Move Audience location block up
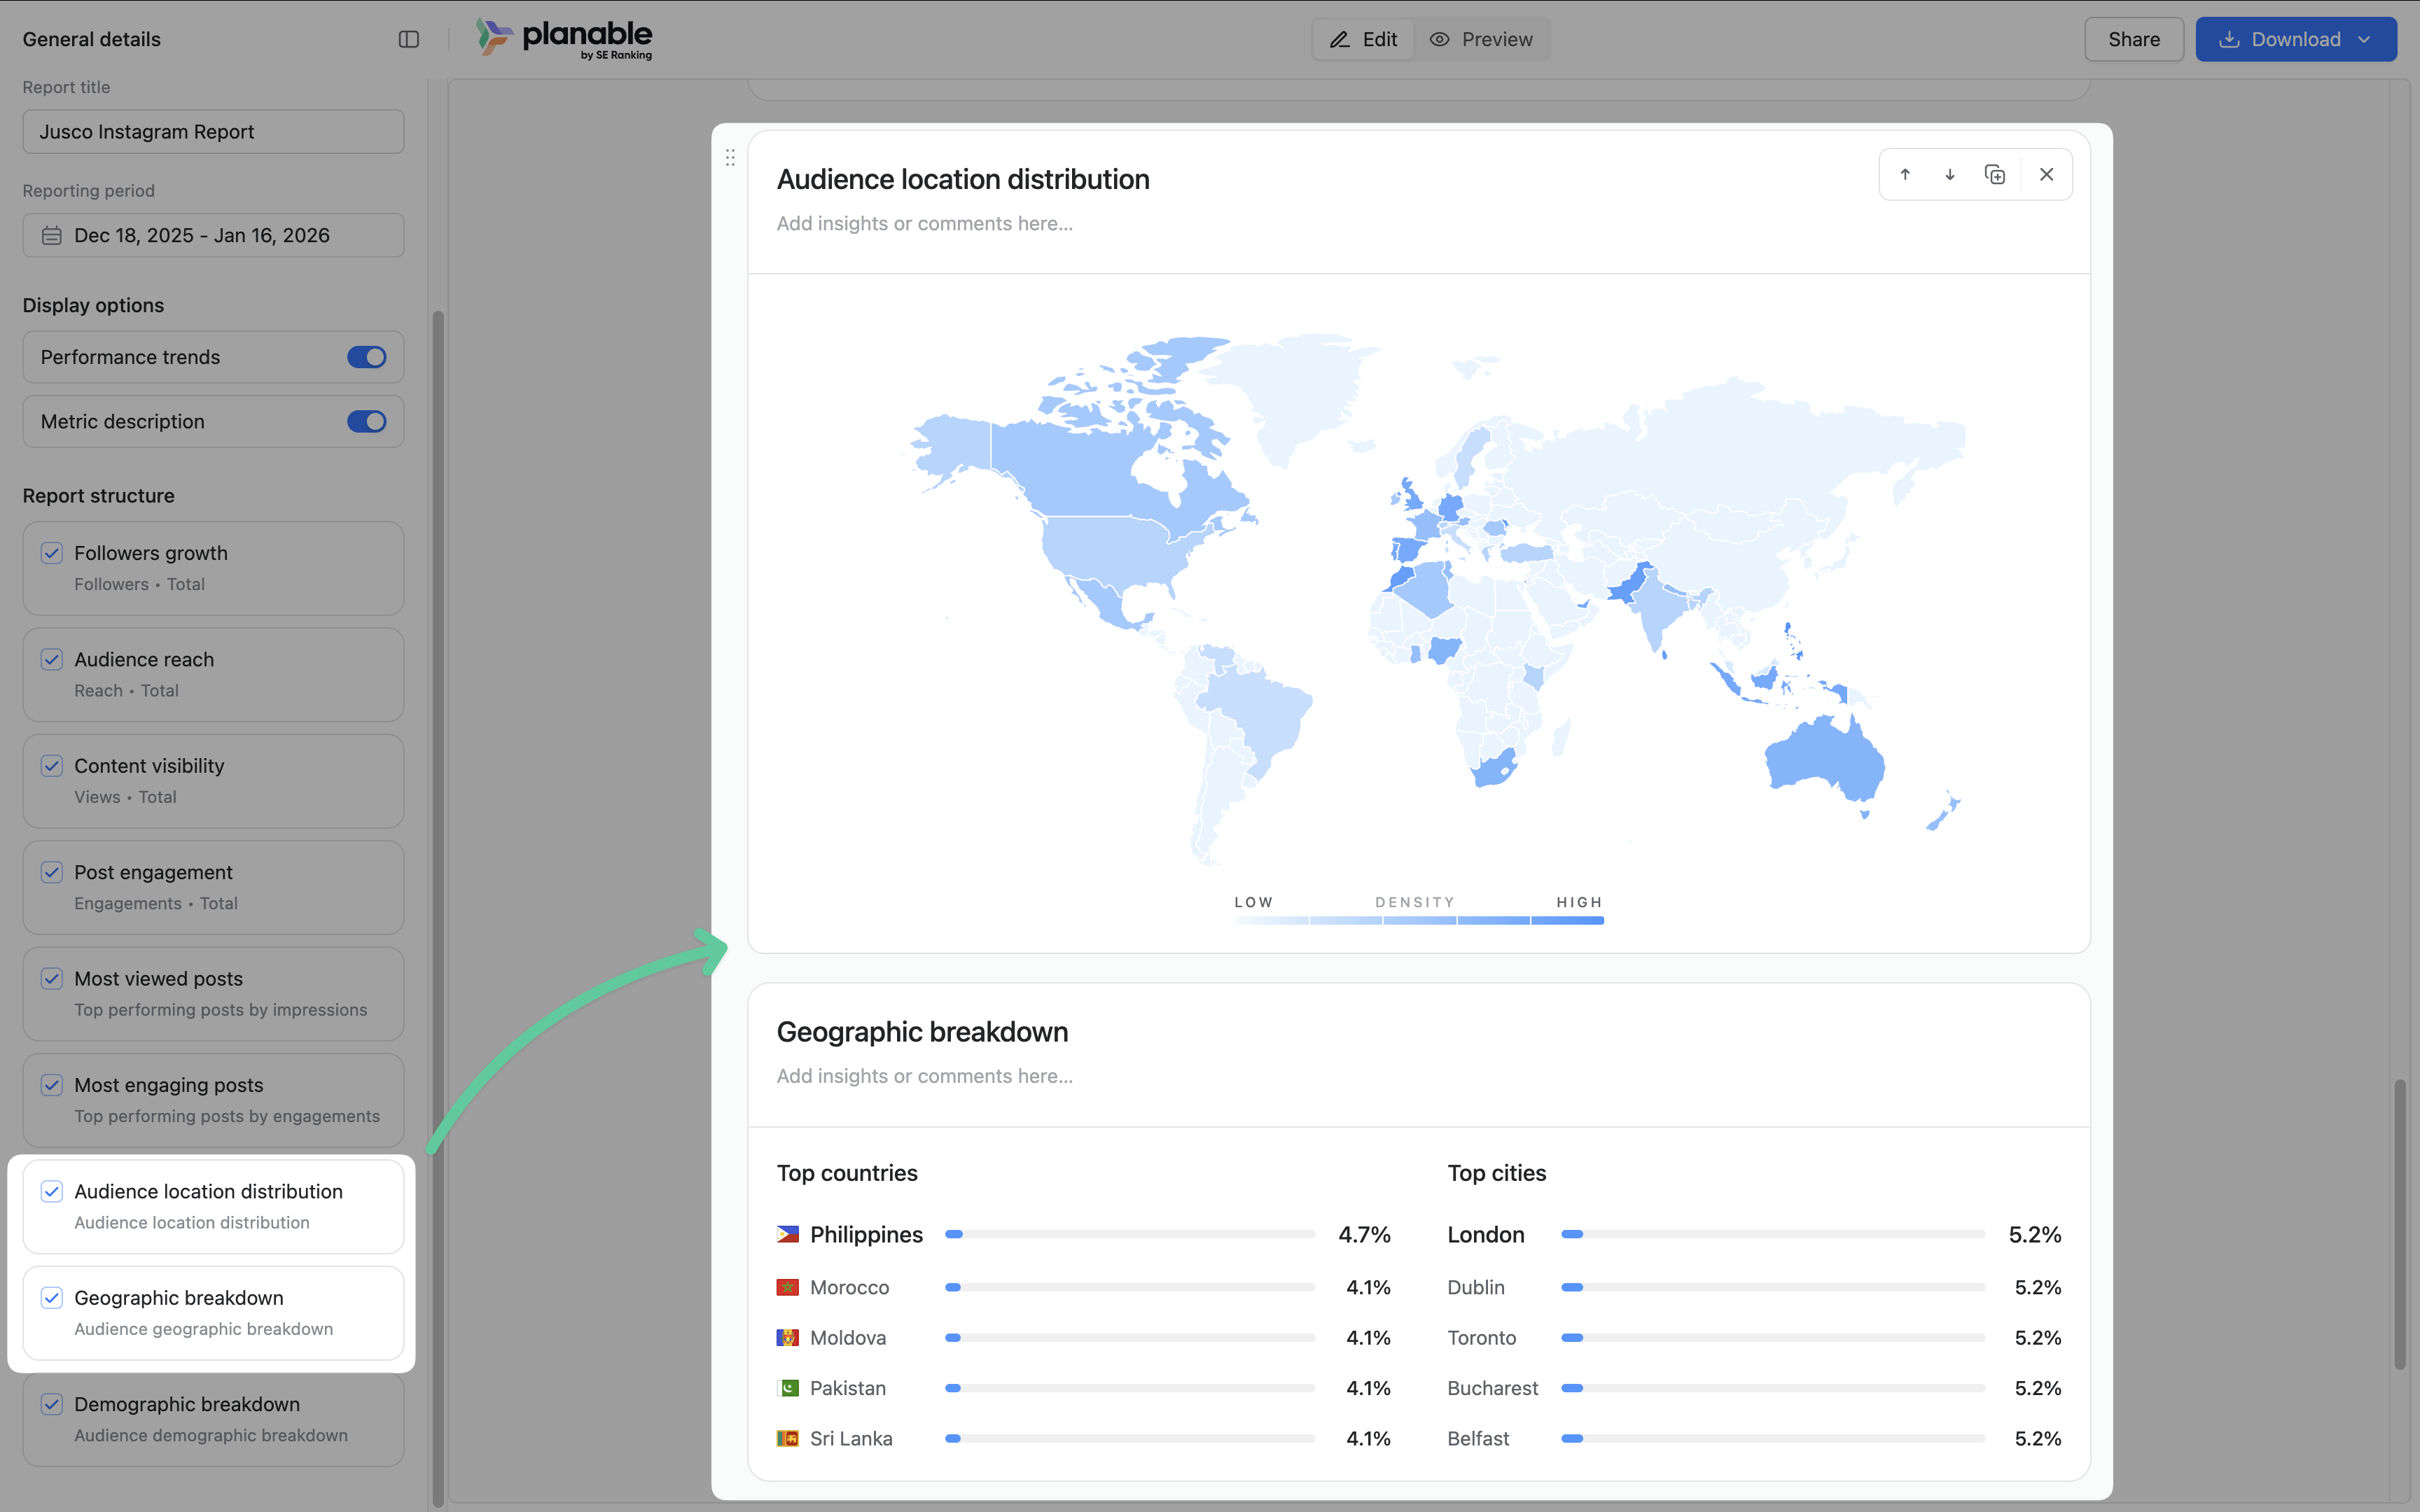This screenshot has width=2420, height=1512. (x=1905, y=174)
